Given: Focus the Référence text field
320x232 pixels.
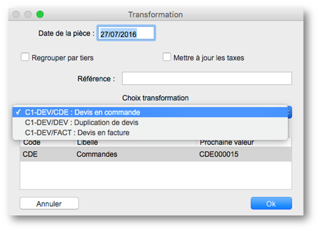Looking at the screenshot, I should pyautogui.click(x=207, y=79).
